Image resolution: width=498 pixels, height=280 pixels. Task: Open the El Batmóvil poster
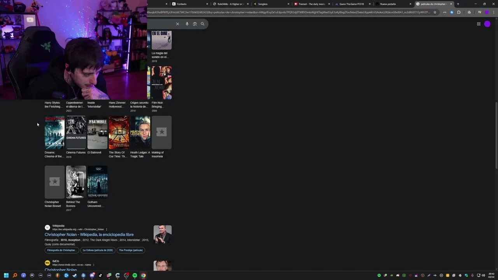(x=97, y=133)
